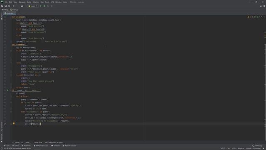
Task: Open Search Everywhere magnifier icon
Action: tap(261, 6)
